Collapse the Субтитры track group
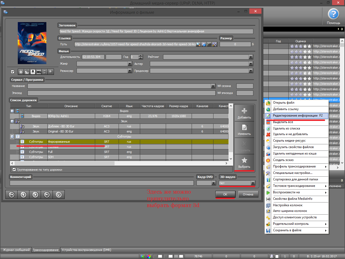The width and height of the screenshot is (345, 259). point(12,137)
